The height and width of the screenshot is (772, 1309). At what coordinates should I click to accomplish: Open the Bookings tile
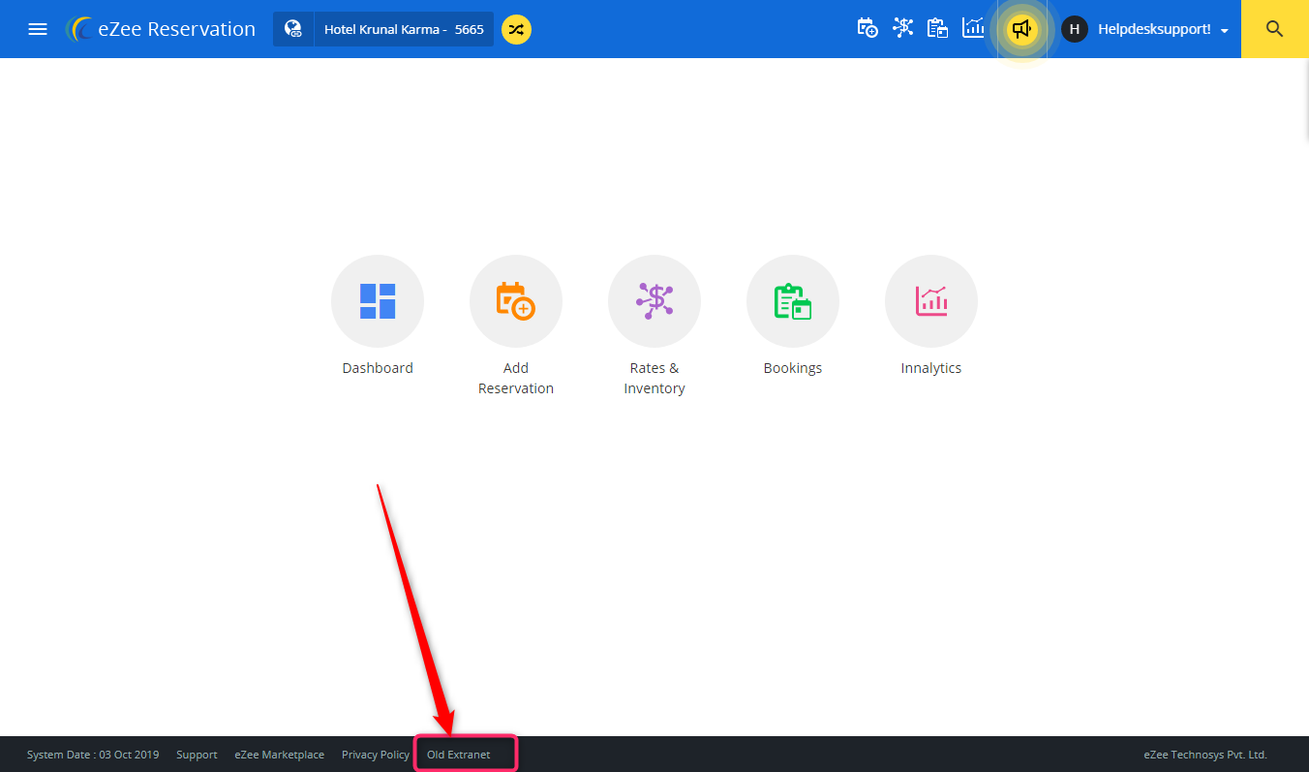(793, 301)
